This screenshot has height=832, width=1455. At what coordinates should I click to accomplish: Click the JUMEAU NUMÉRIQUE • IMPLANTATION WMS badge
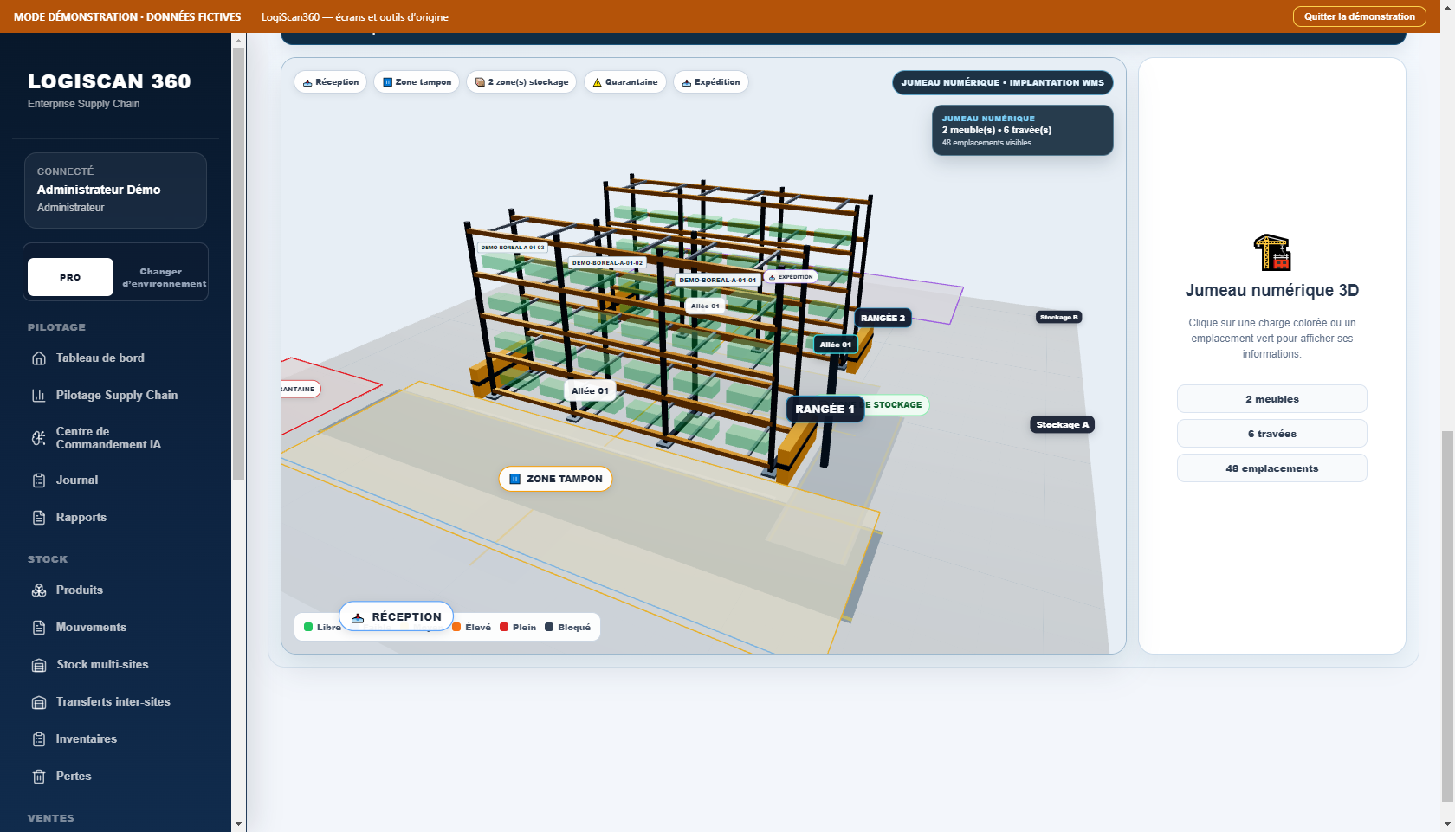pos(1002,83)
